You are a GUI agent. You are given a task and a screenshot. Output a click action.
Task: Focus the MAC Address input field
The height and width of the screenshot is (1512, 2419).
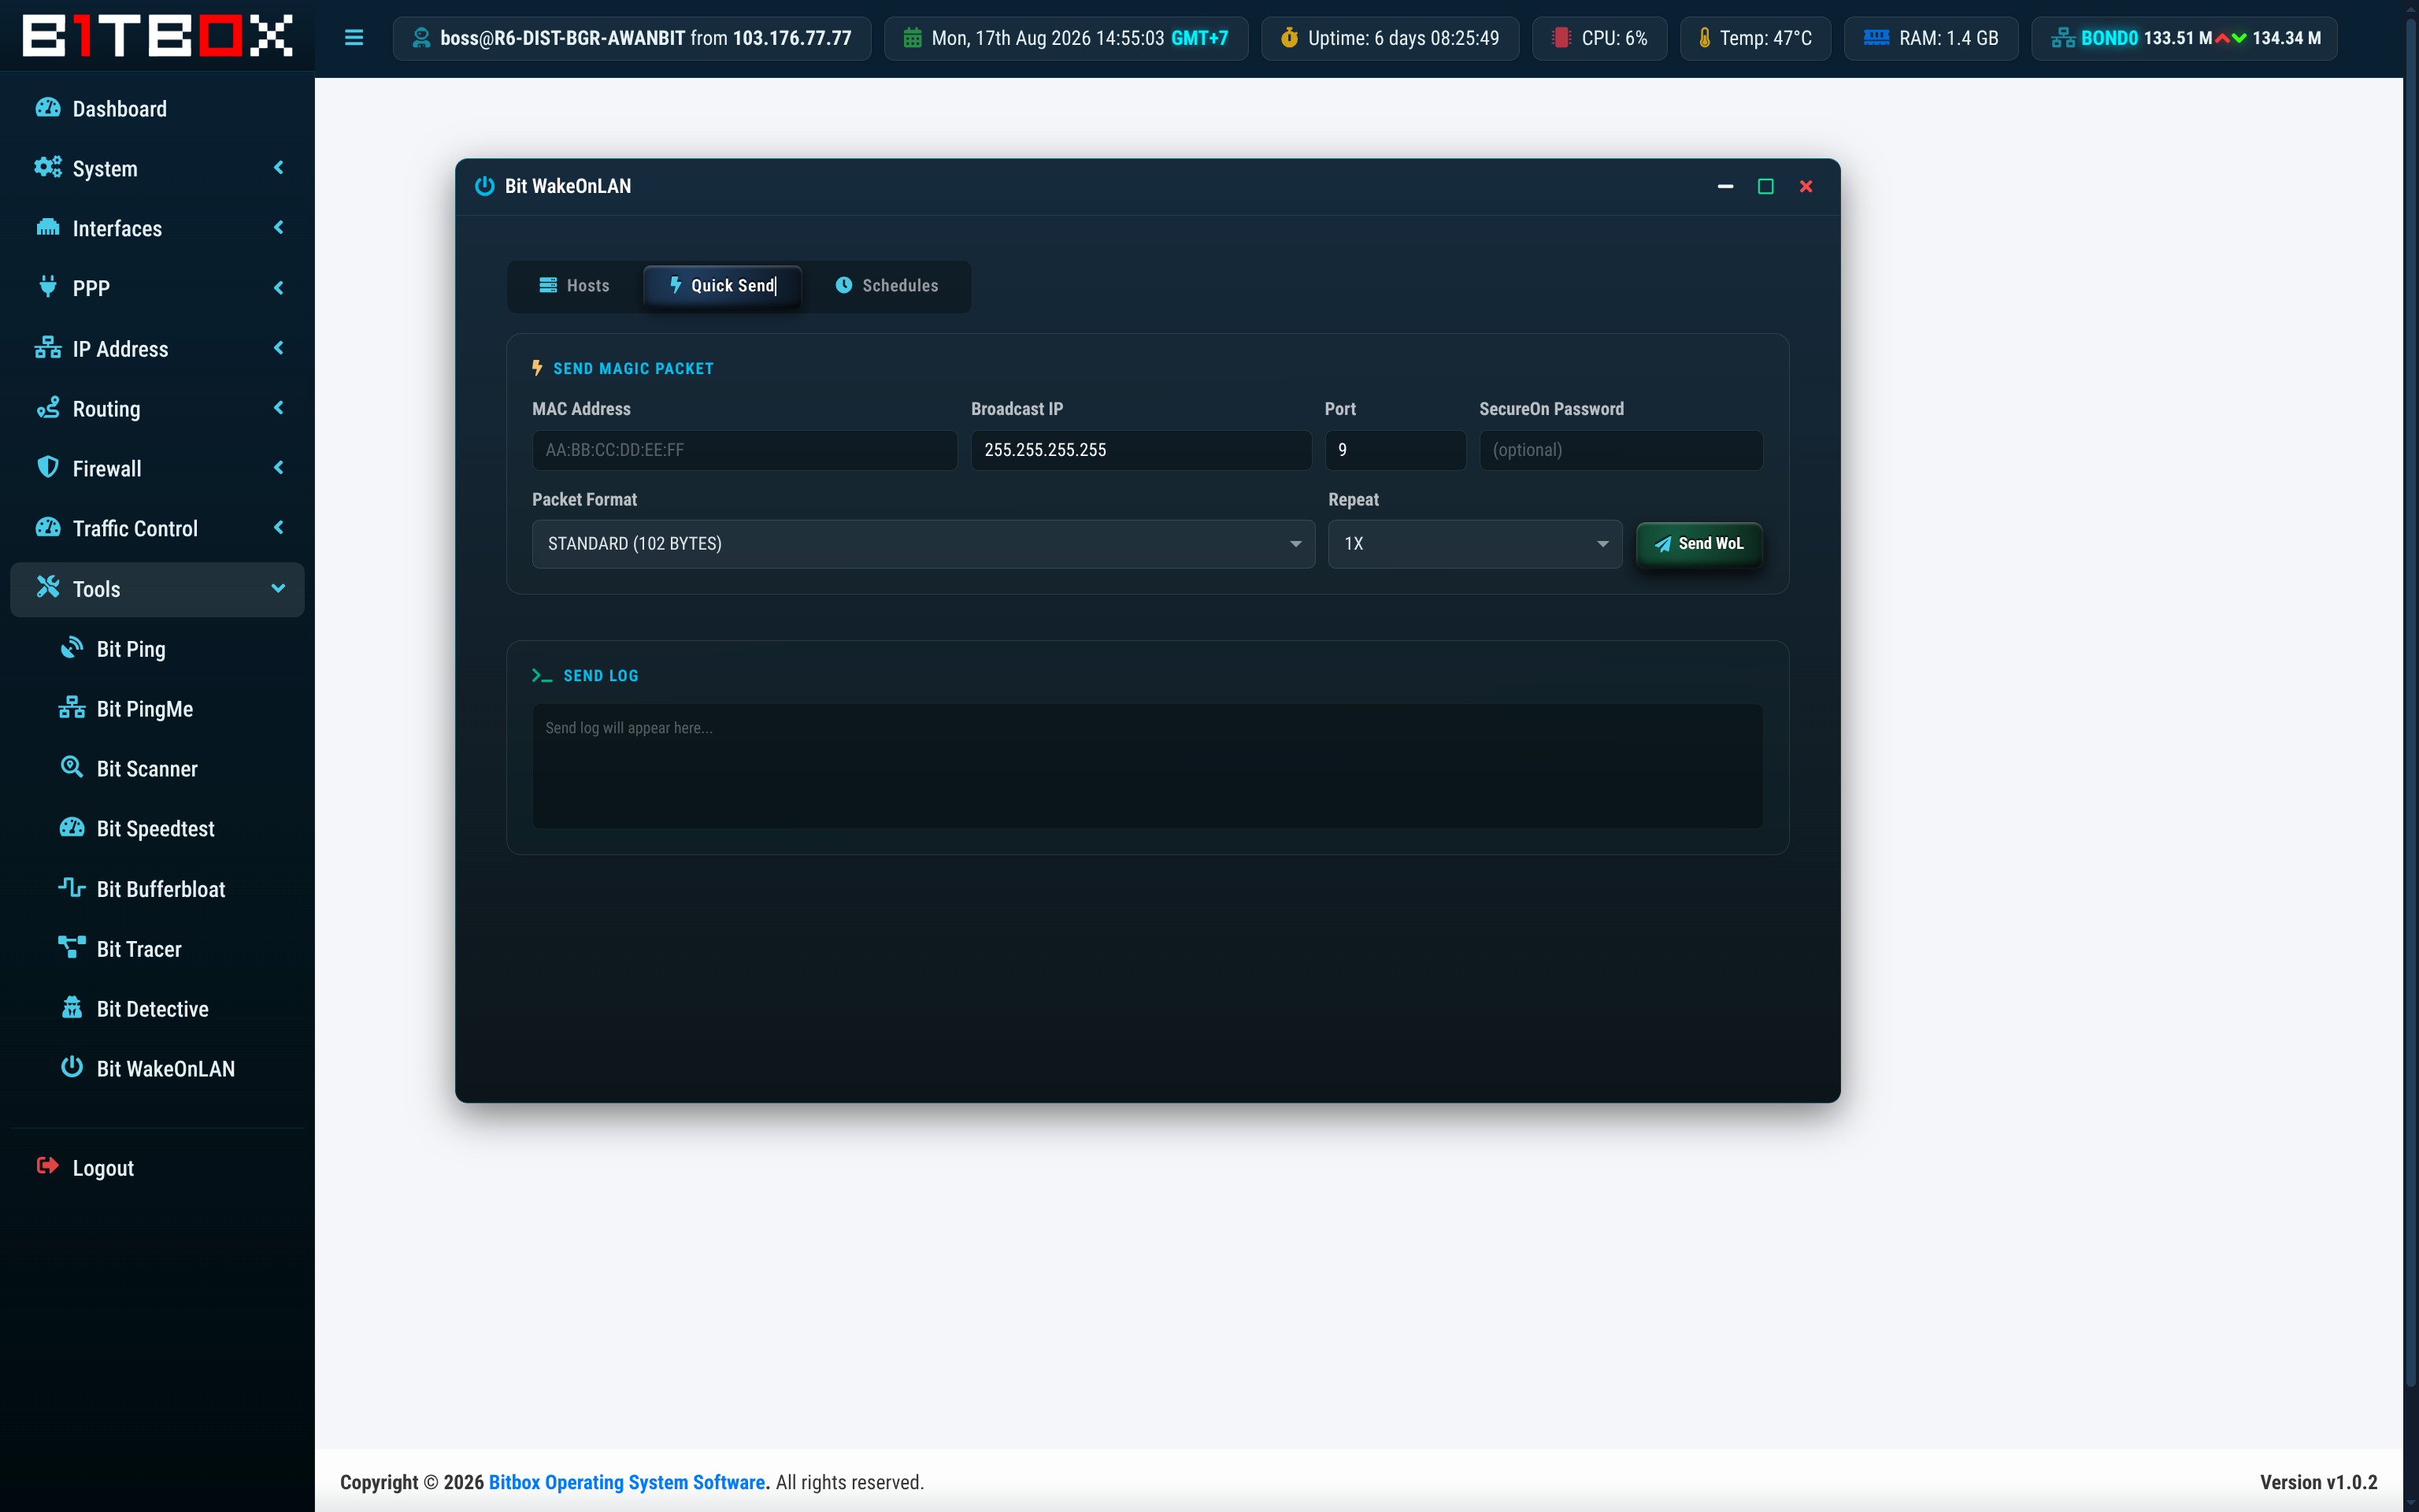click(743, 450)
